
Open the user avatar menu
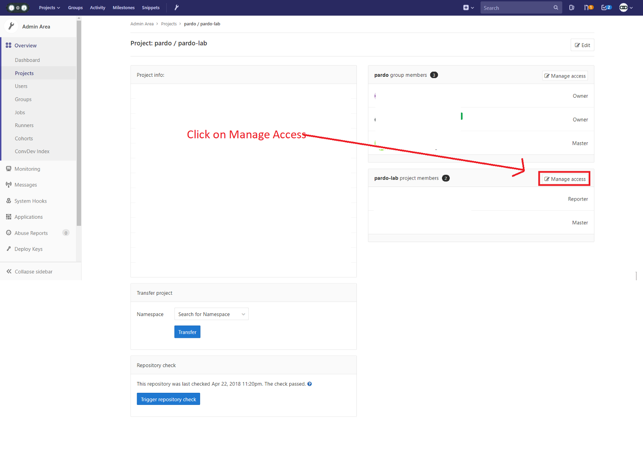pyautogui.click(x=626, y=8)
